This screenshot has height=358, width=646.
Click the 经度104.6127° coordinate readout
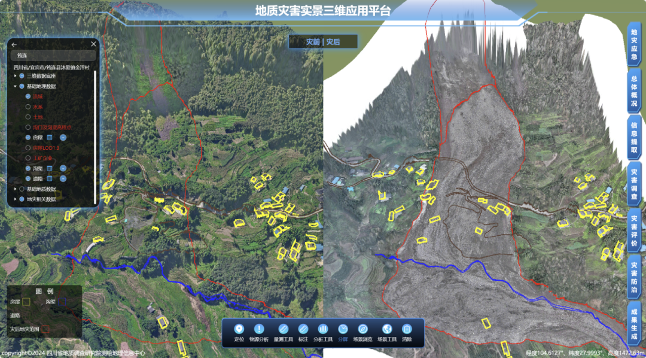point(546,353)
